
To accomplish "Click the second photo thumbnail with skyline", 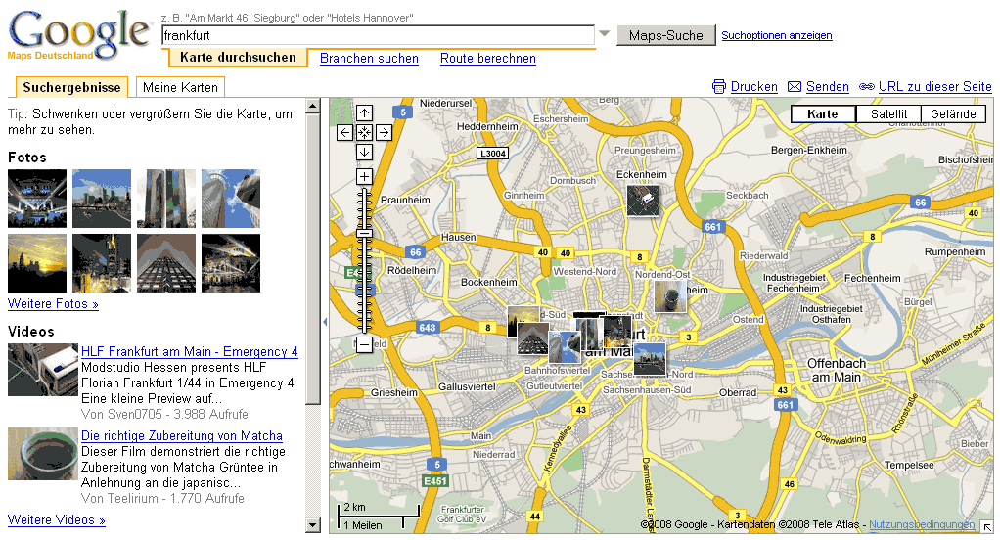I will [102, 199].
